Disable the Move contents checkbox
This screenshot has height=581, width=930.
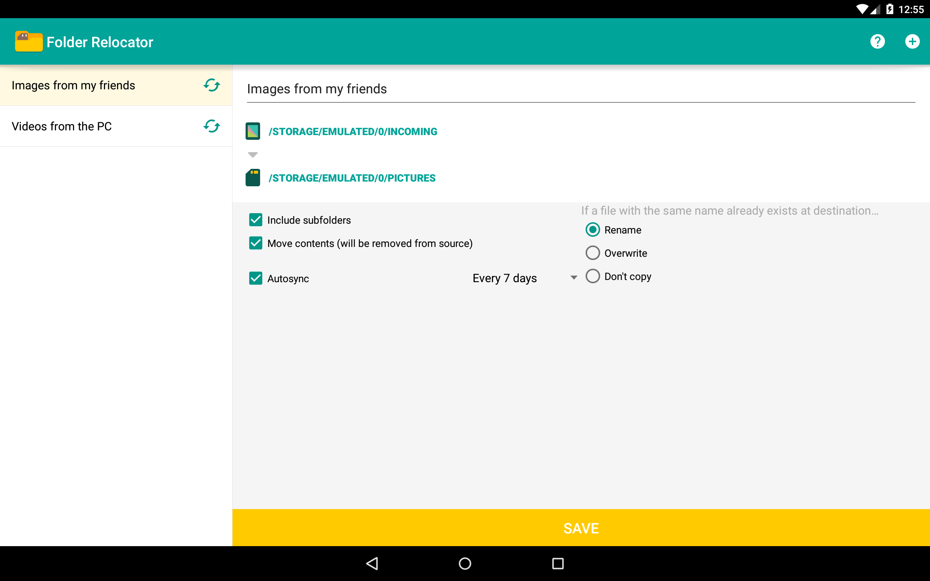255,243
